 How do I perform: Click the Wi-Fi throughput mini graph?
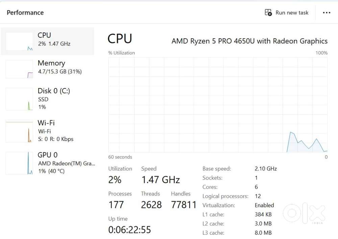[x=19, y=131]
